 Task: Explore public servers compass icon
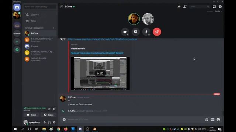(x=17, y=50)
